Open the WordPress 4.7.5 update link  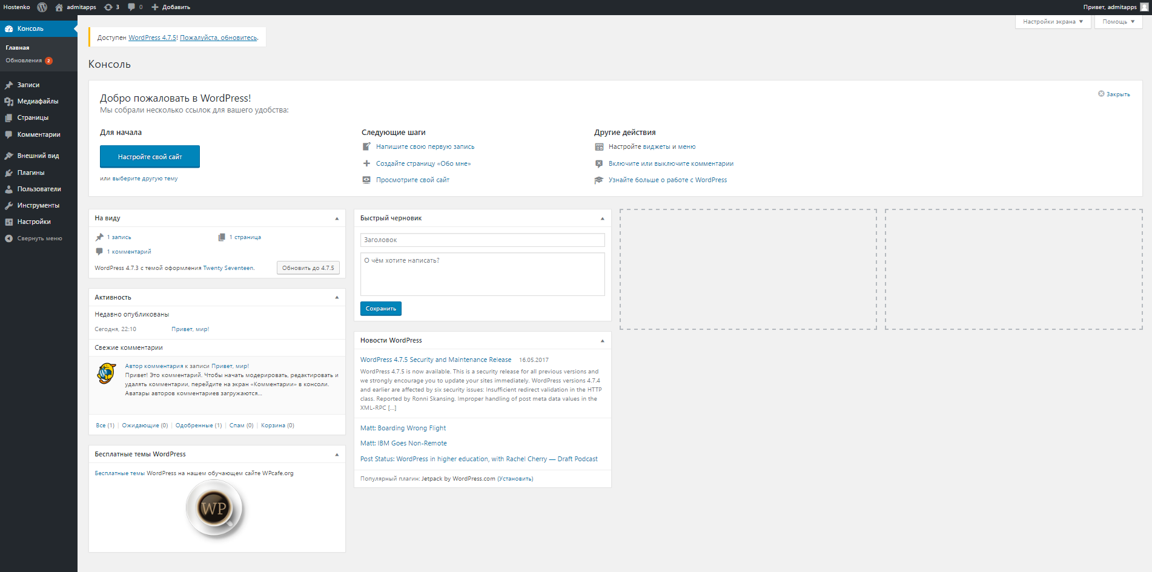coord(152,38)
